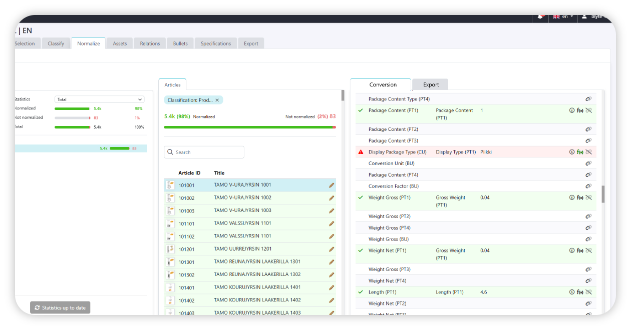Open the notifications bell
This screenshot has height=330, width=631.
click(540, 17)
